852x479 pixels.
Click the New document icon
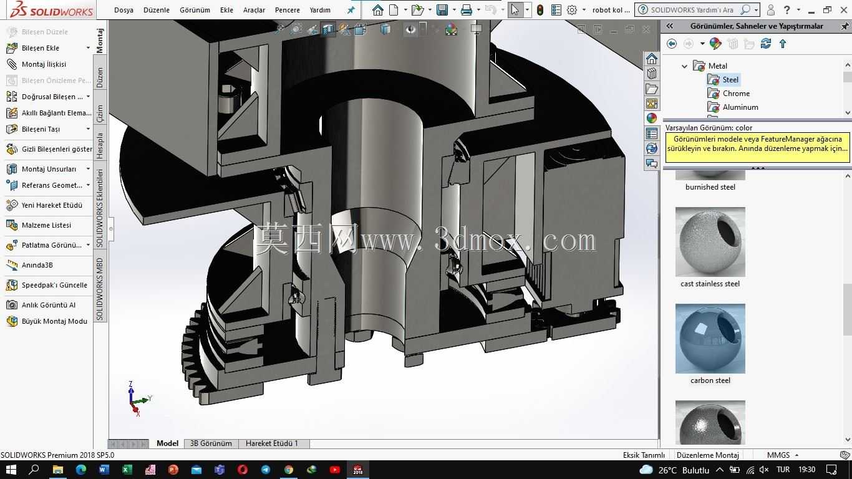pyautogui.click(x=394, y=10)
